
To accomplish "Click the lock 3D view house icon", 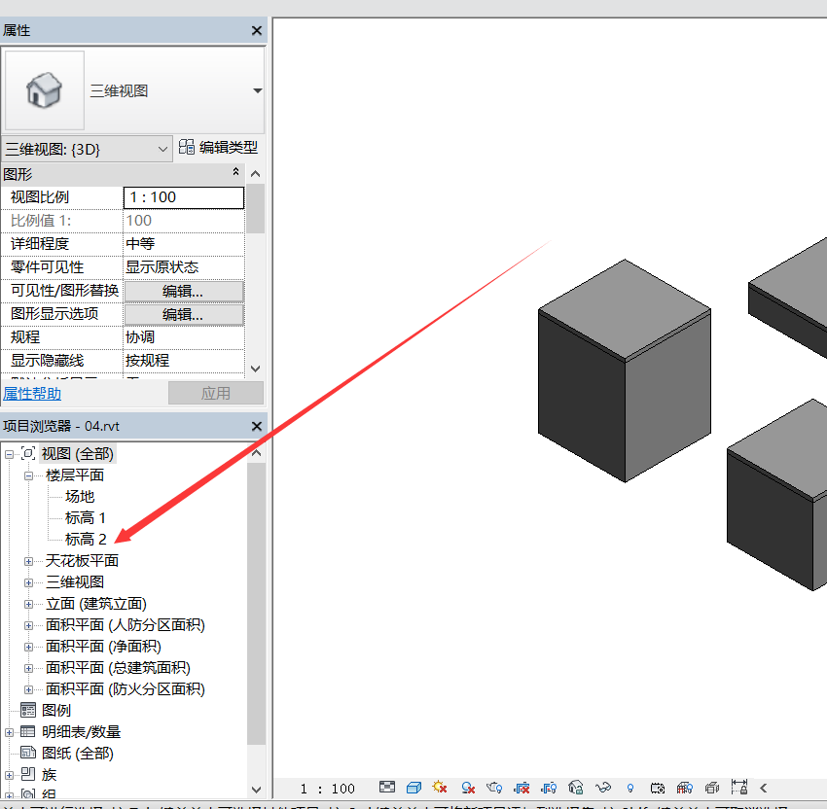I will pos(576,788).
